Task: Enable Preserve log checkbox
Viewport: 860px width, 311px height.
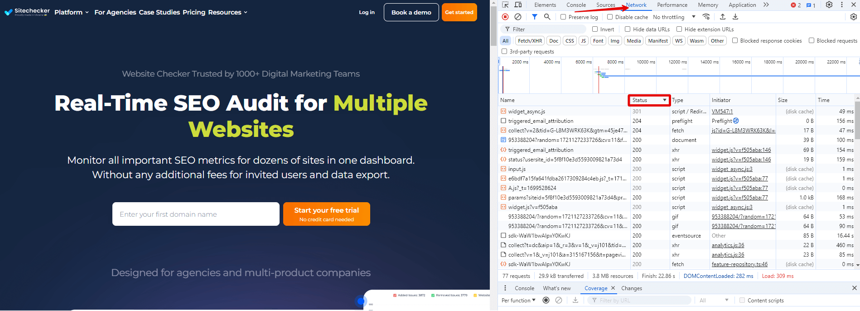Action: tap(563, 17)
